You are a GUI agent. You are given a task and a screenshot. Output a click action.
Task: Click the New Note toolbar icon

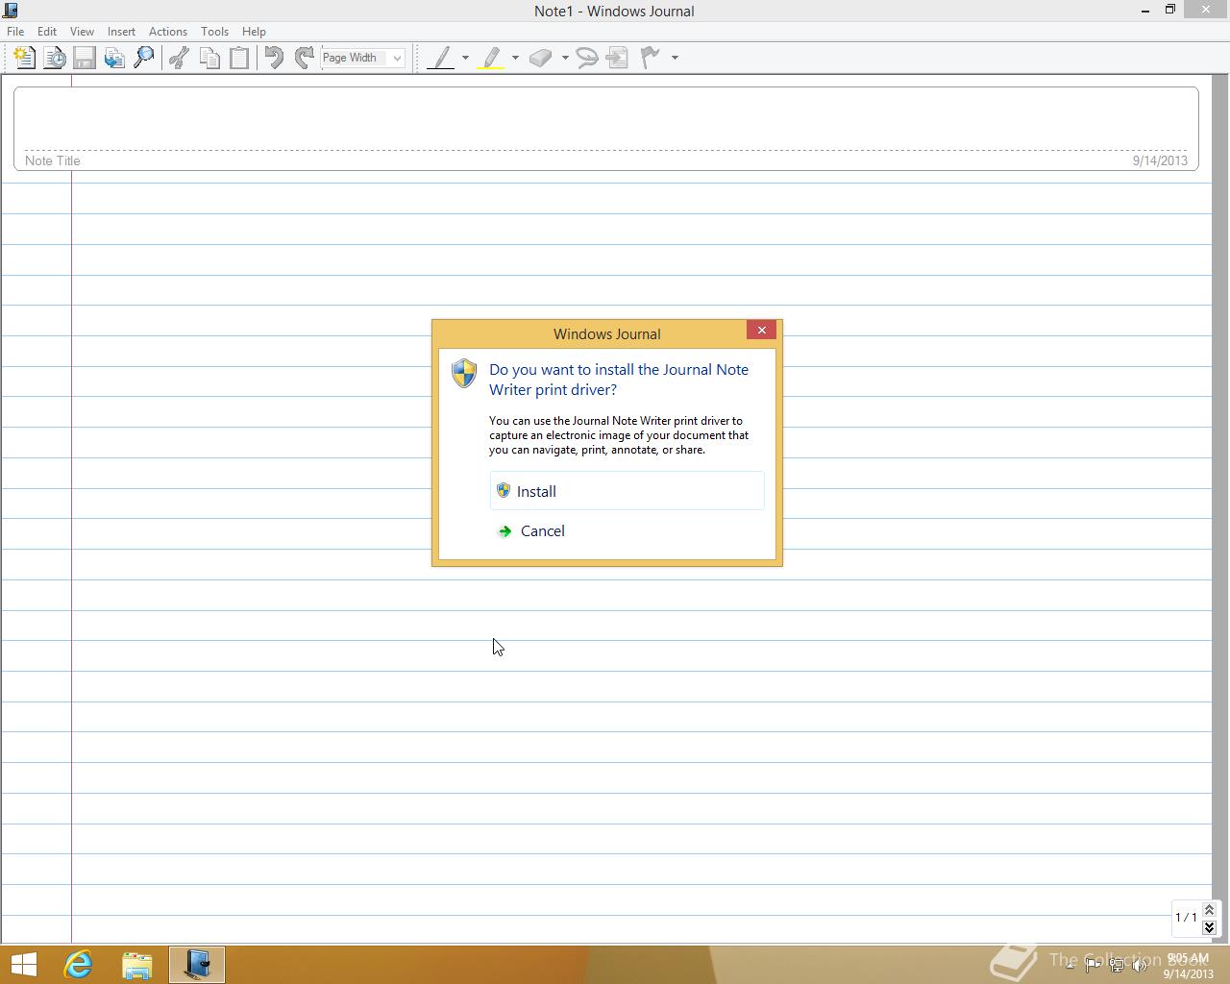(25, 58)
